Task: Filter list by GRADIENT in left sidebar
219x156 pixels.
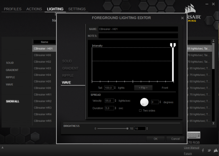Action: 12,70
